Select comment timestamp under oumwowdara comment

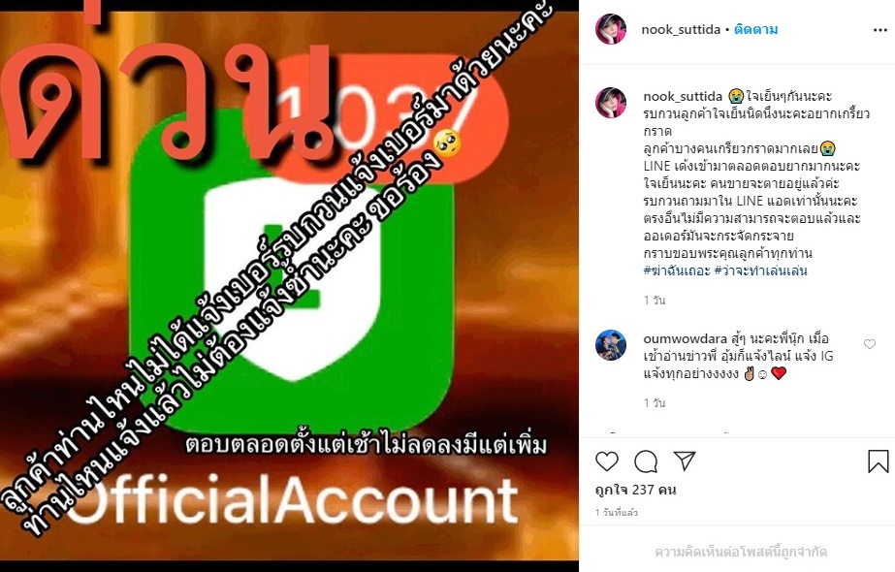click(x=655, y=403)
